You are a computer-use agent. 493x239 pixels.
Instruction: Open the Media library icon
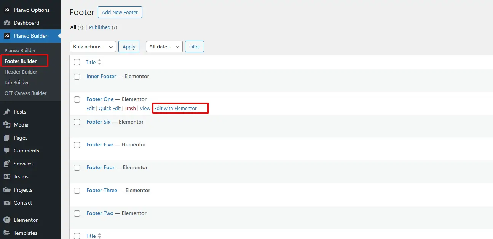[x=6, y=125]
